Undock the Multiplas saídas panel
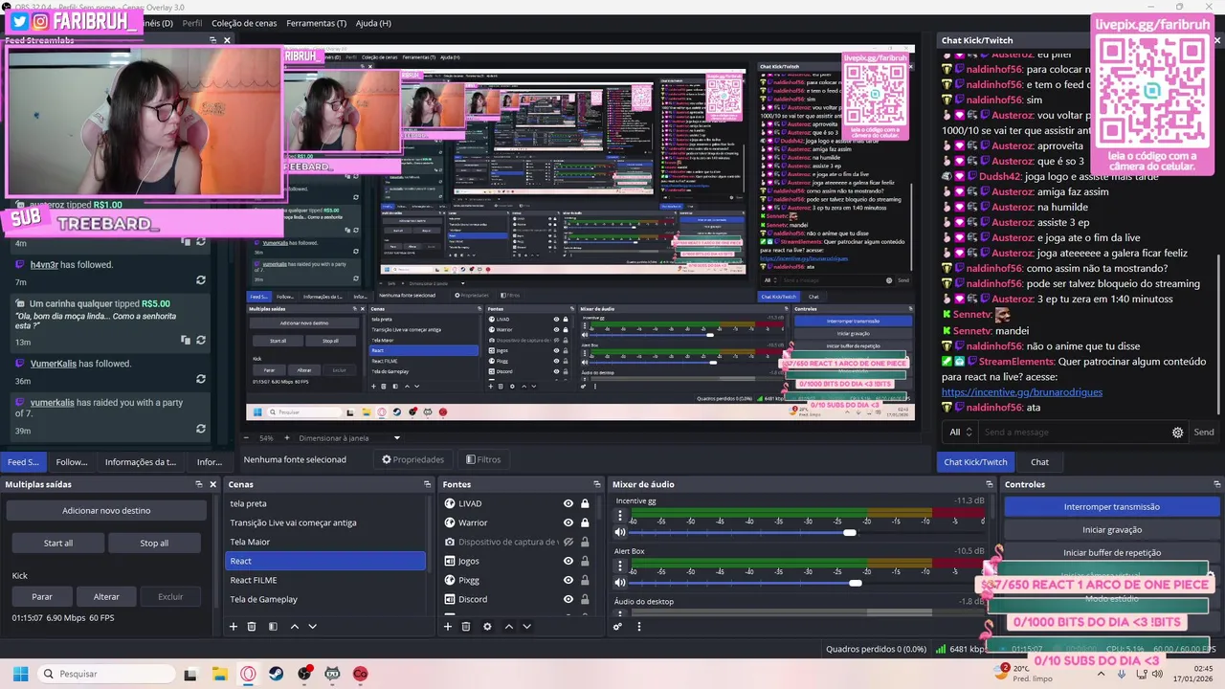This screenshot has height=689, width=1225. point(199,484)
